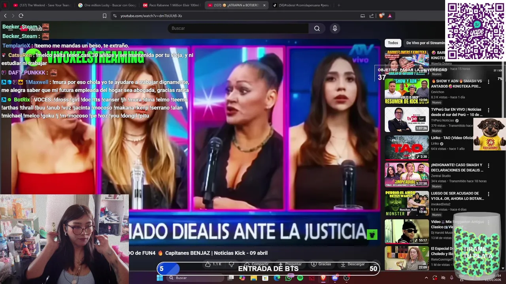Click the Zentral Studio channel name
The height and width of the screenshot is (284, 506).
click(x=441, y=176)
